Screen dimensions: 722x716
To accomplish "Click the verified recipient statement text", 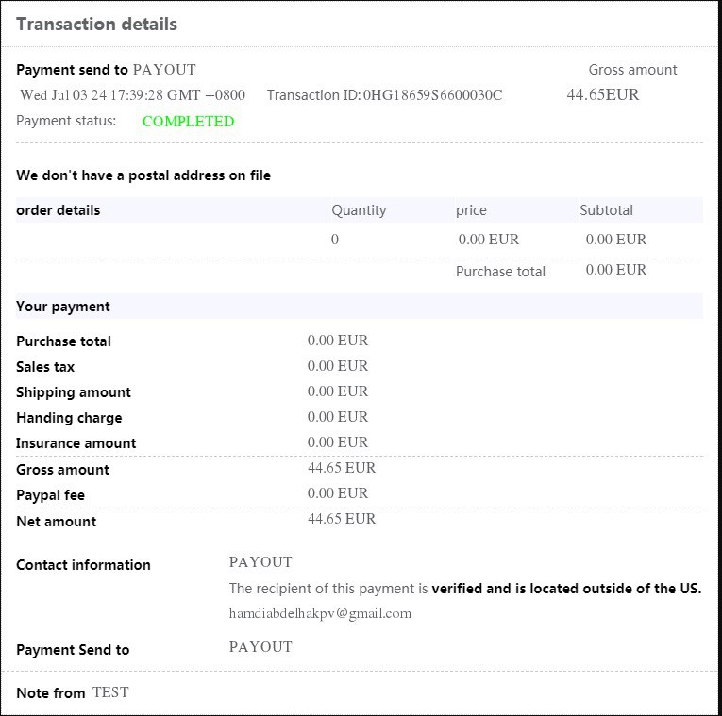I will (465, 589).
